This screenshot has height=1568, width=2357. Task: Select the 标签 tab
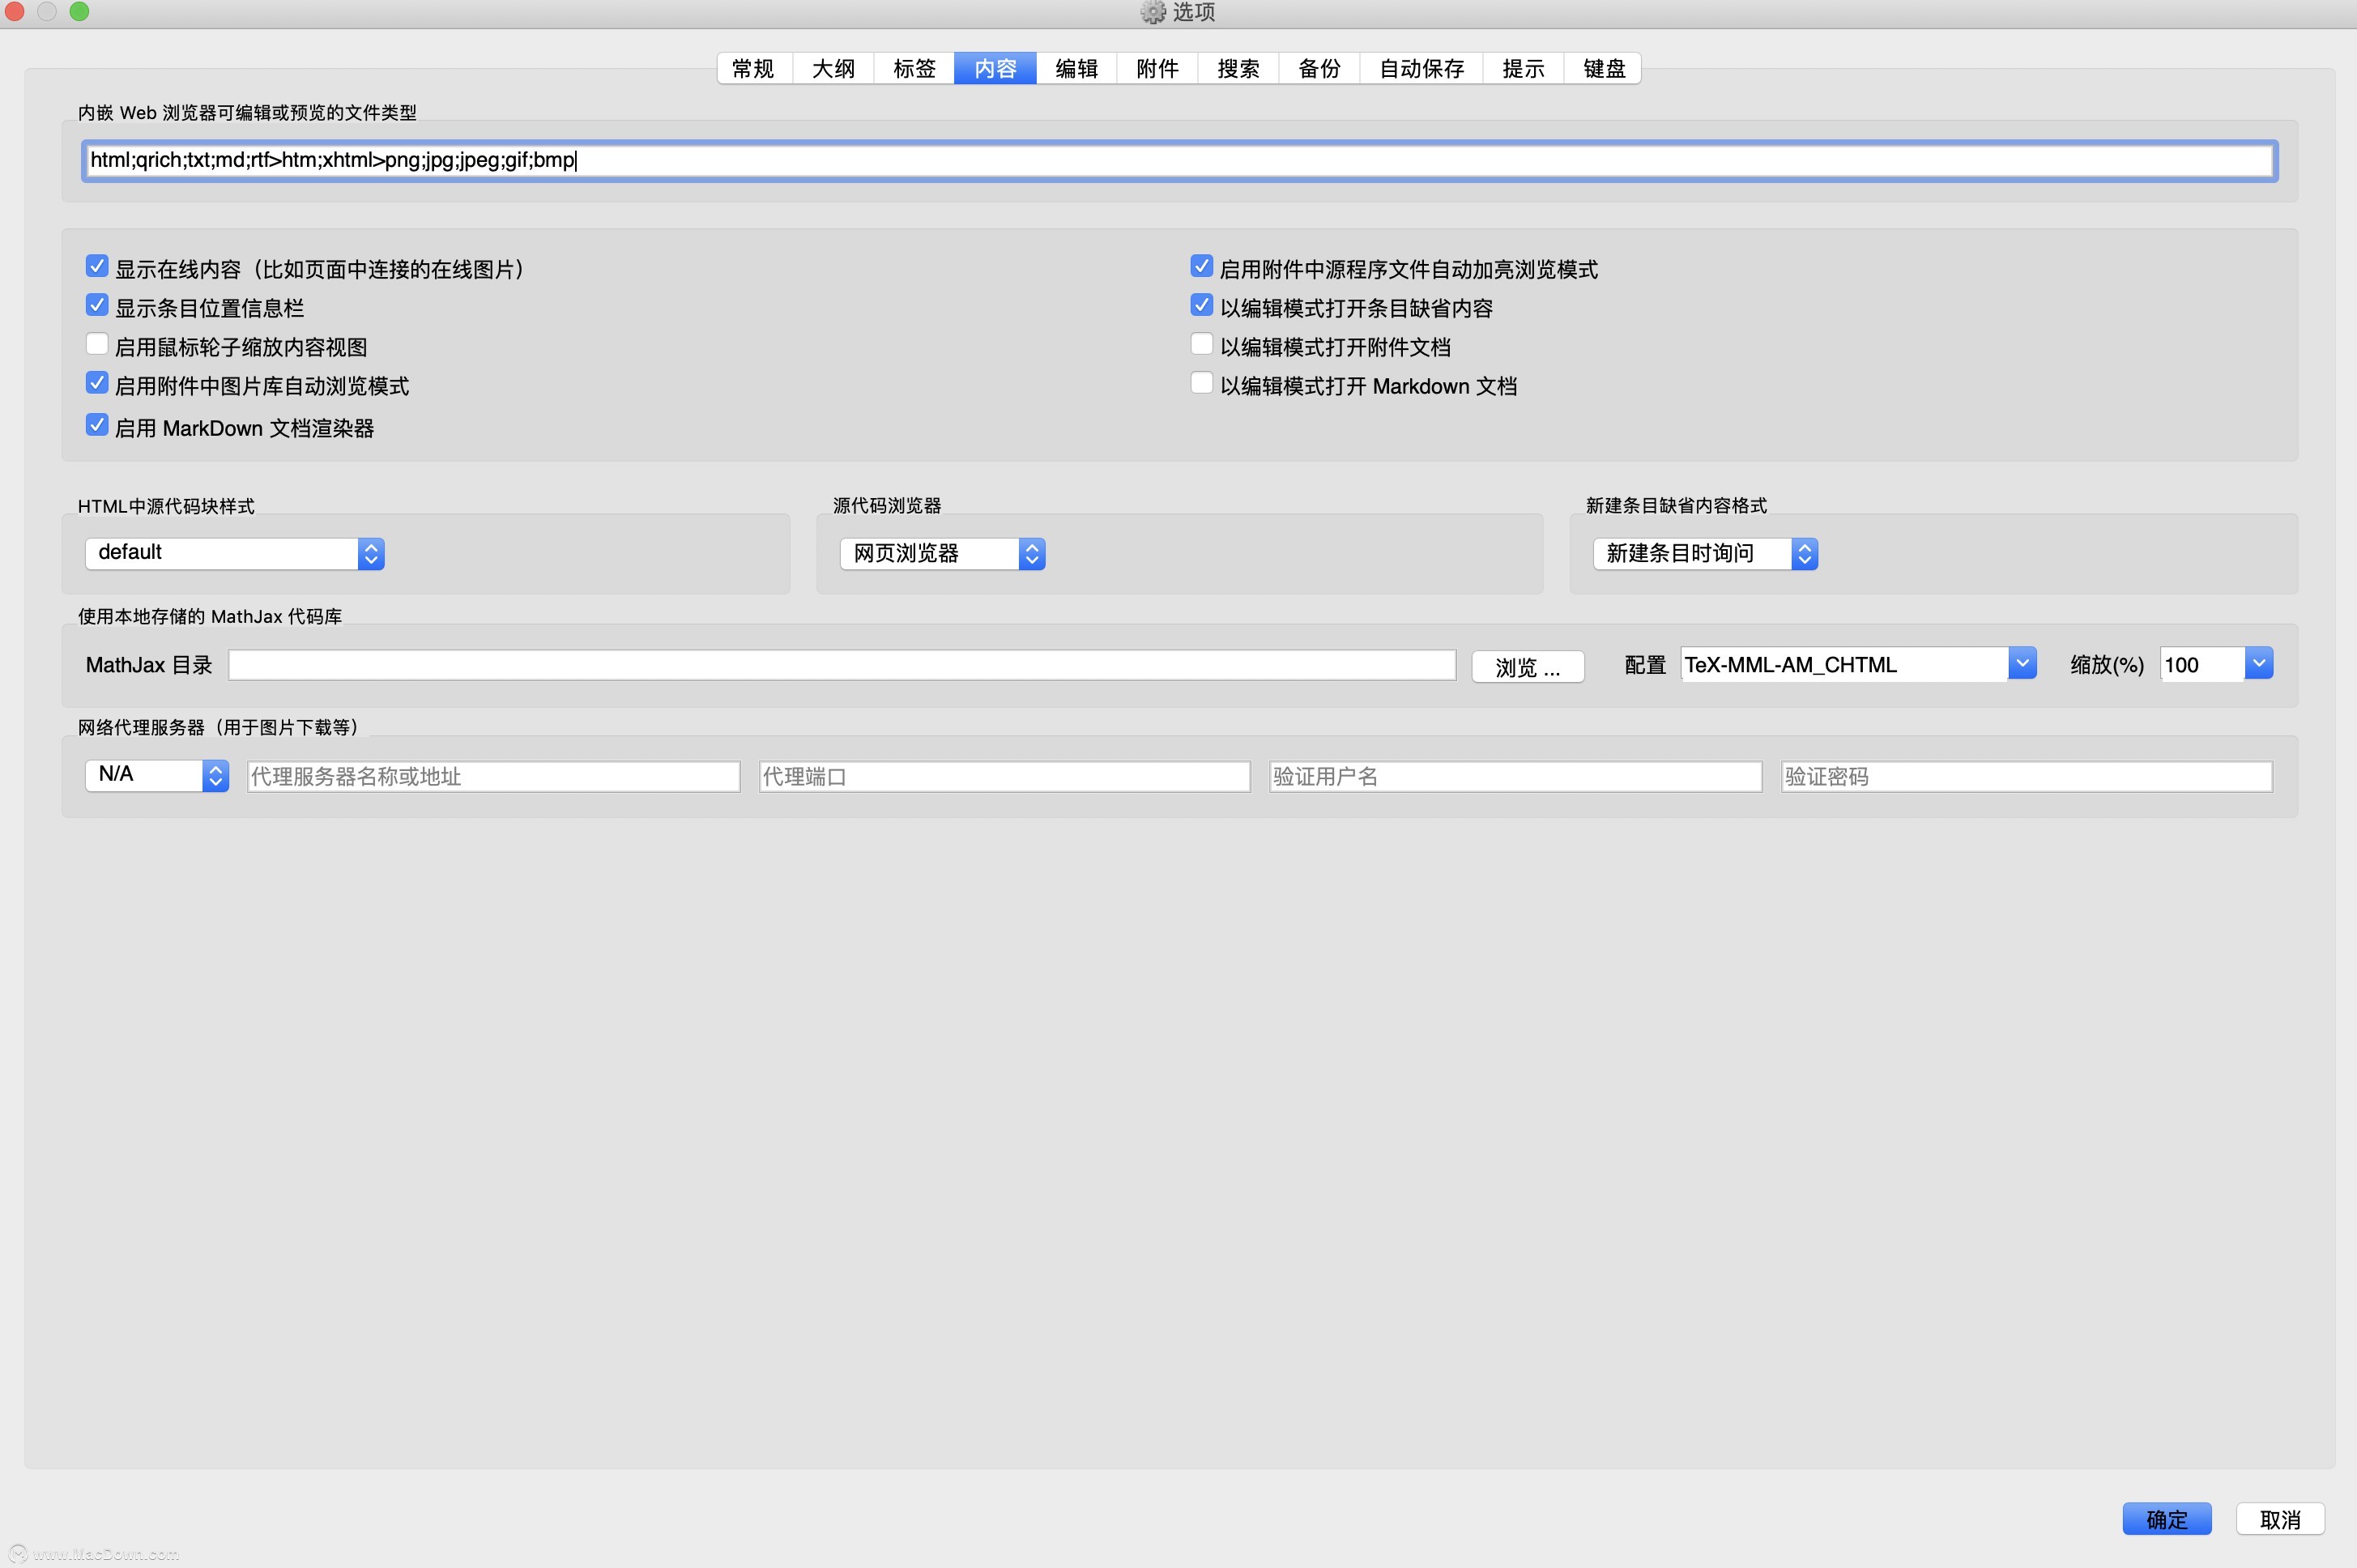click(x=914, y=68)
